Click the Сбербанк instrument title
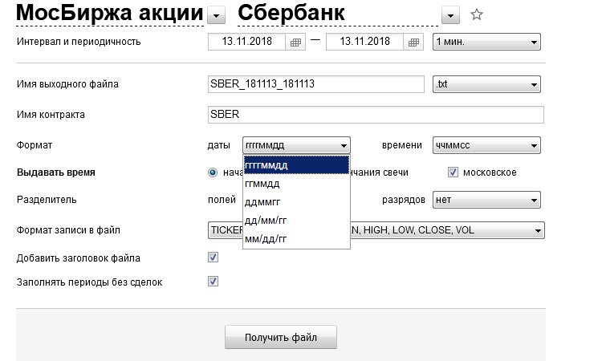This screenshot has height=361, width=602. [x=291, y=13]
